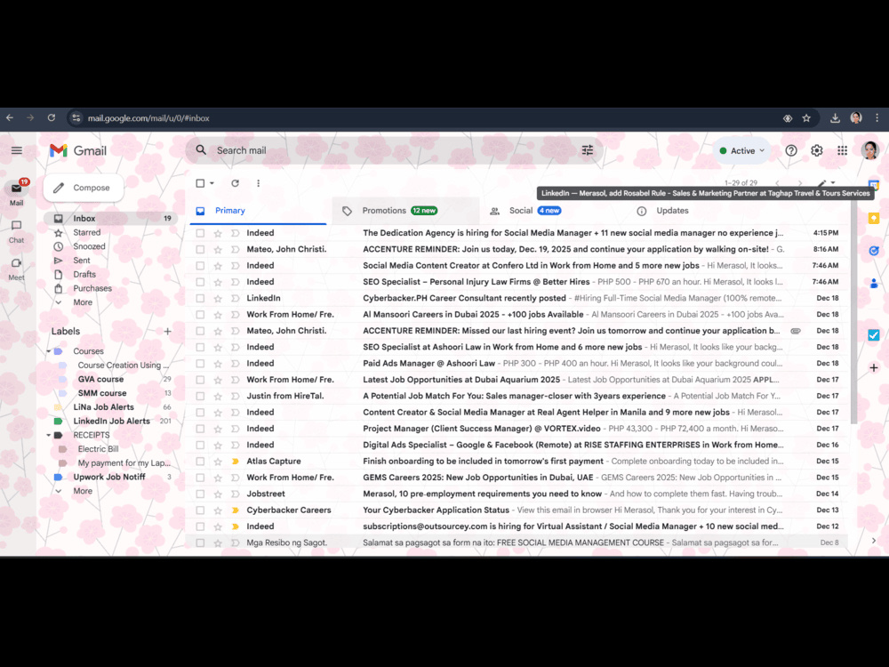Switch to the Meet section in sidebar

16,269
